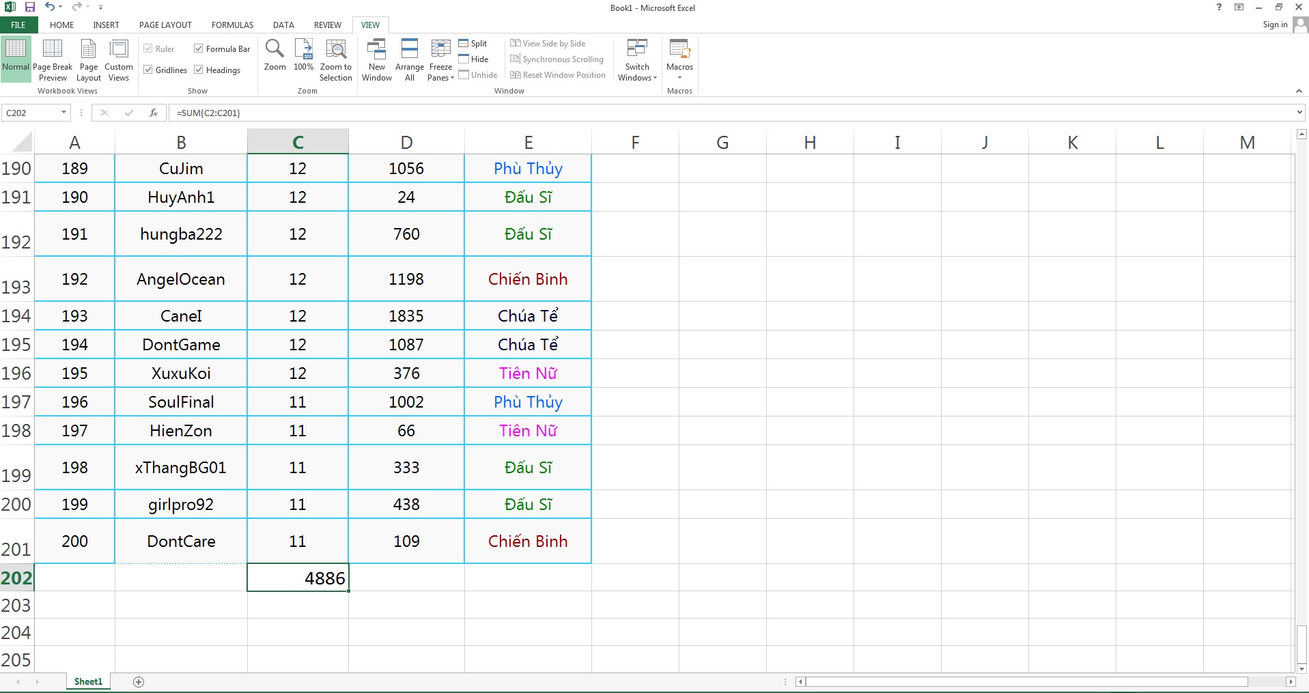Open the PAGE LAYOUT tab

click(165, 25)
